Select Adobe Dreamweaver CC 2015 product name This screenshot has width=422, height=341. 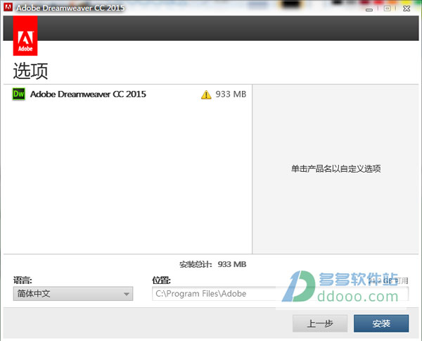pyautogui.click(x=88, y=94)
